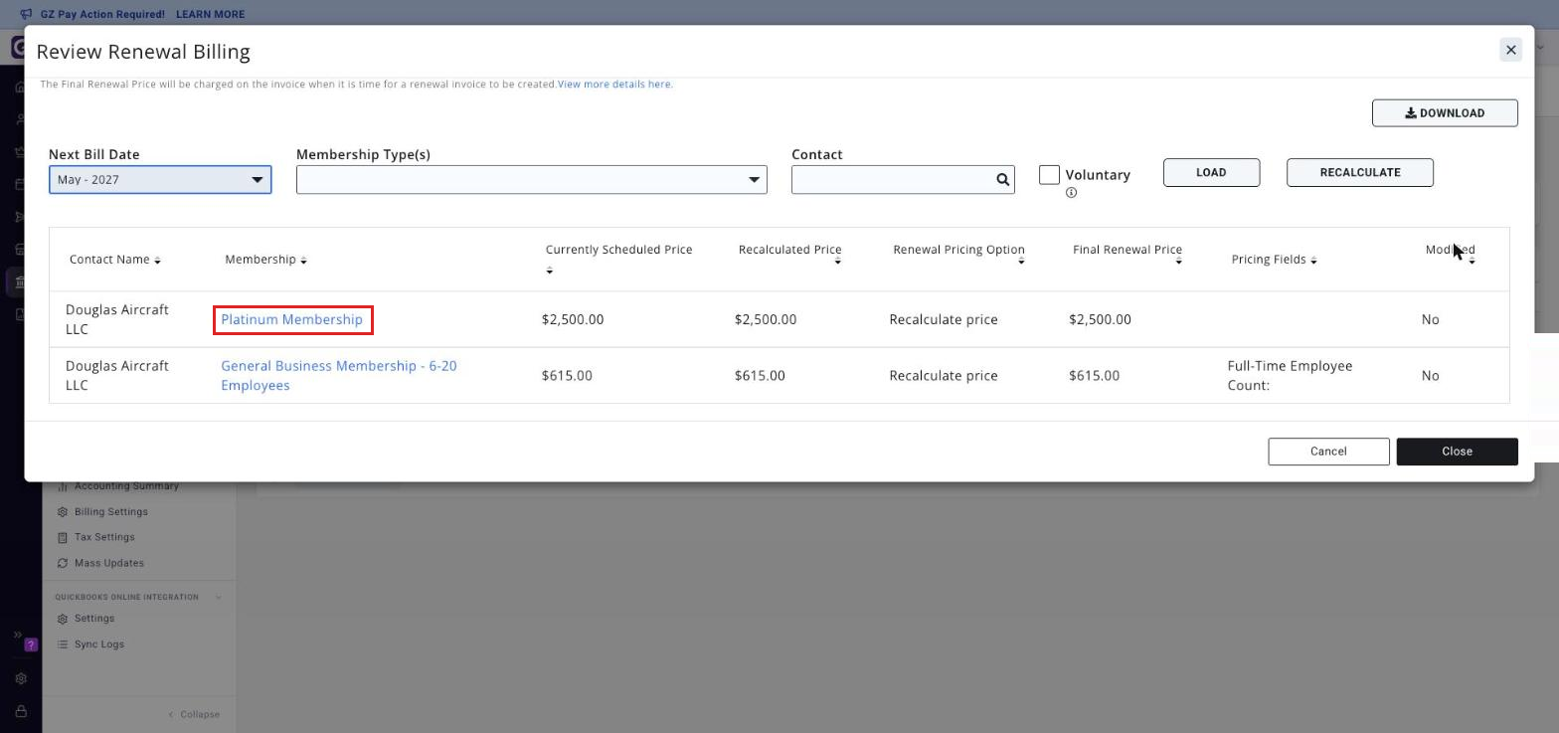Click the DOWNLOAD button
1559x733 pixels.
pos(1445,113)
